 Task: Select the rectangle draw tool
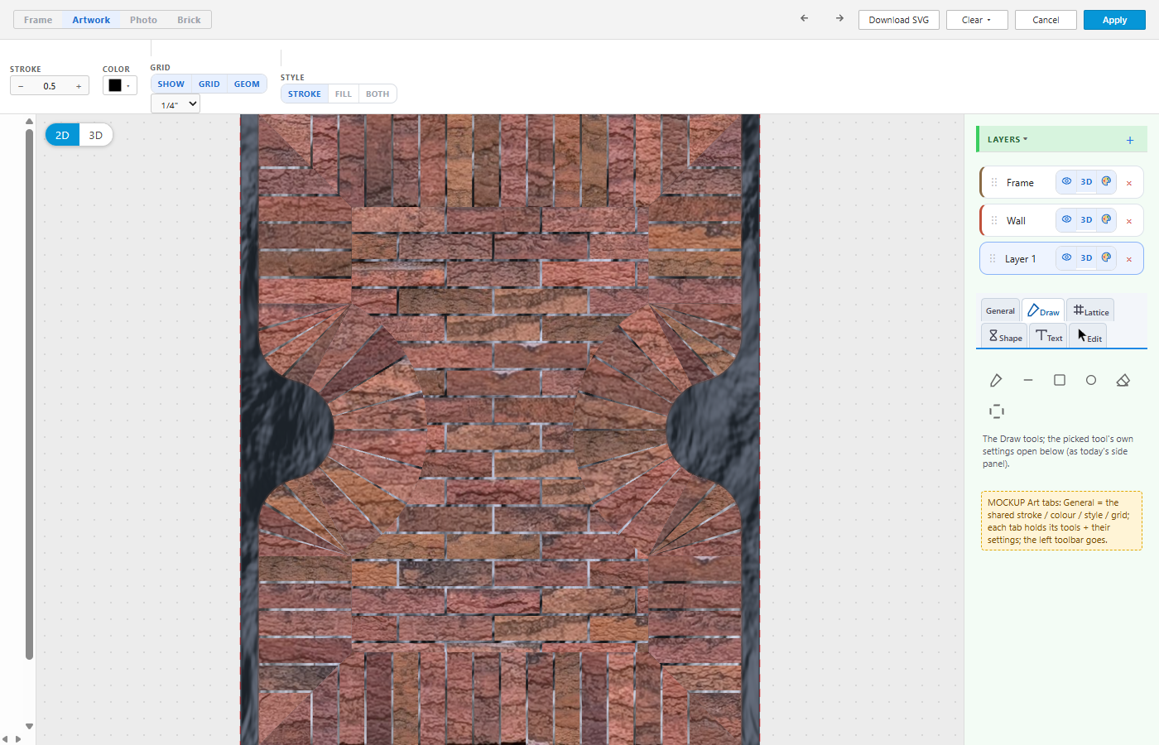(1060, 380)
